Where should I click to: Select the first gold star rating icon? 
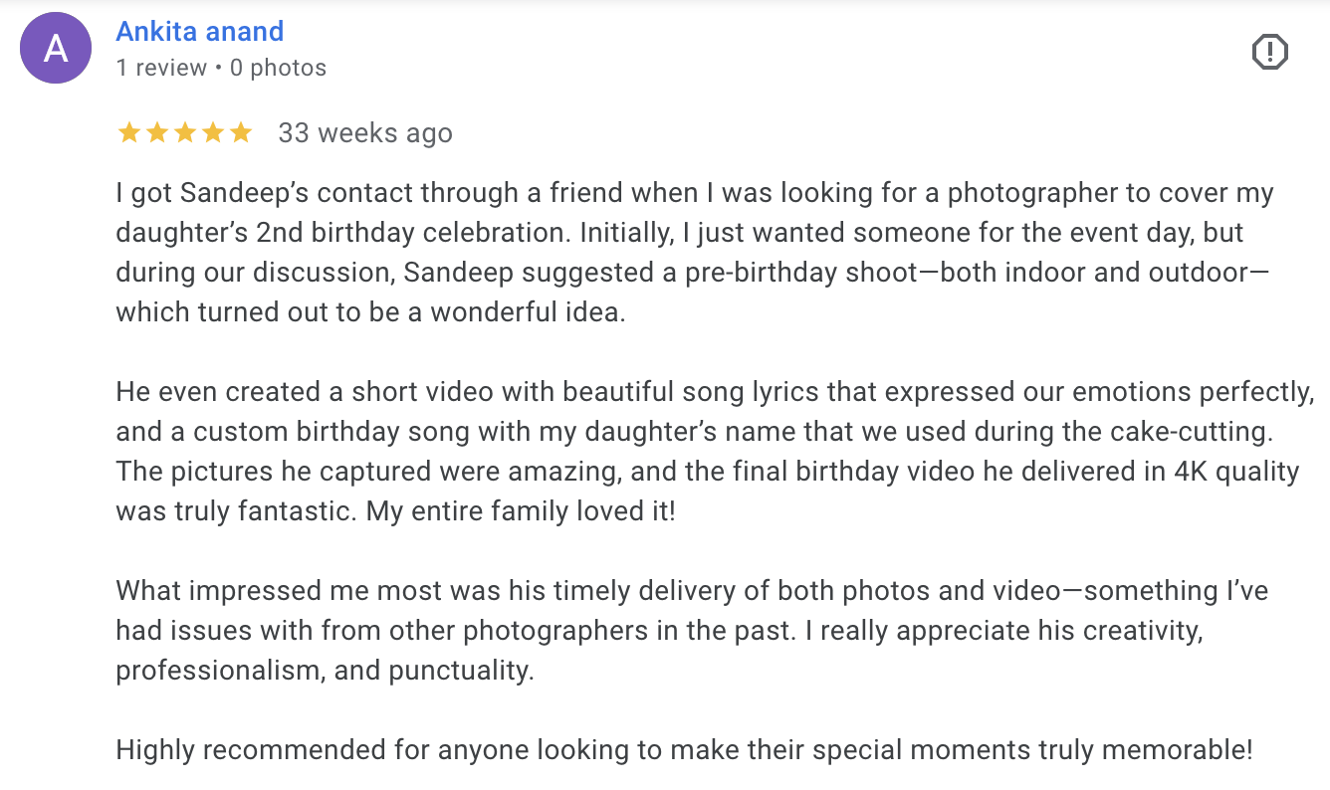pyautogui.click(x=129, y=131)
